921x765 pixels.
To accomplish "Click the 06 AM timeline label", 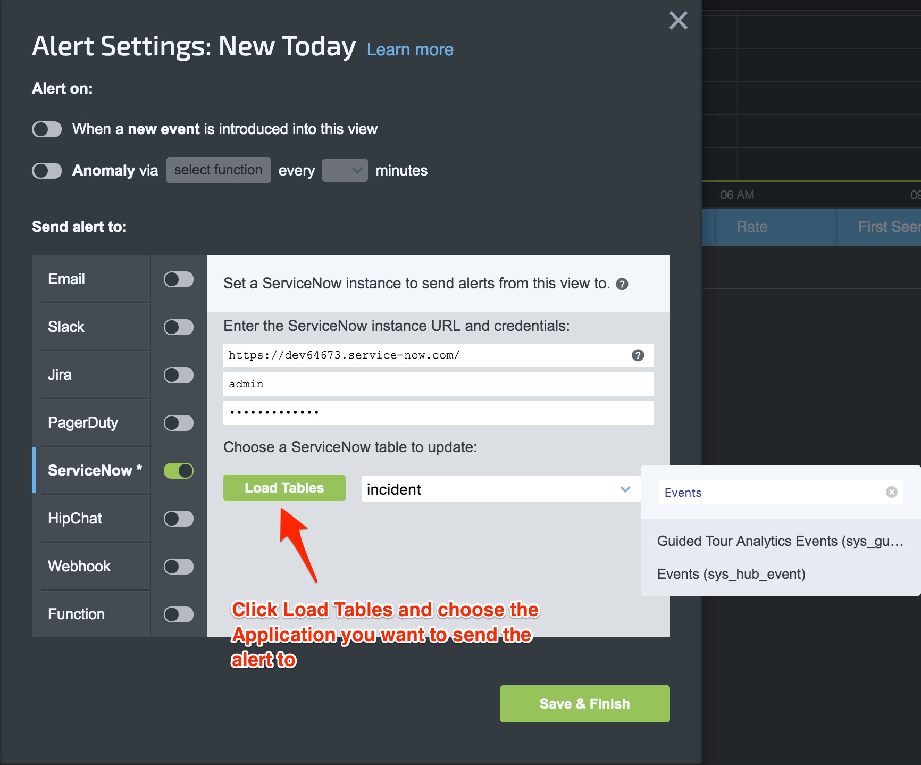I will tap(737, 195).
